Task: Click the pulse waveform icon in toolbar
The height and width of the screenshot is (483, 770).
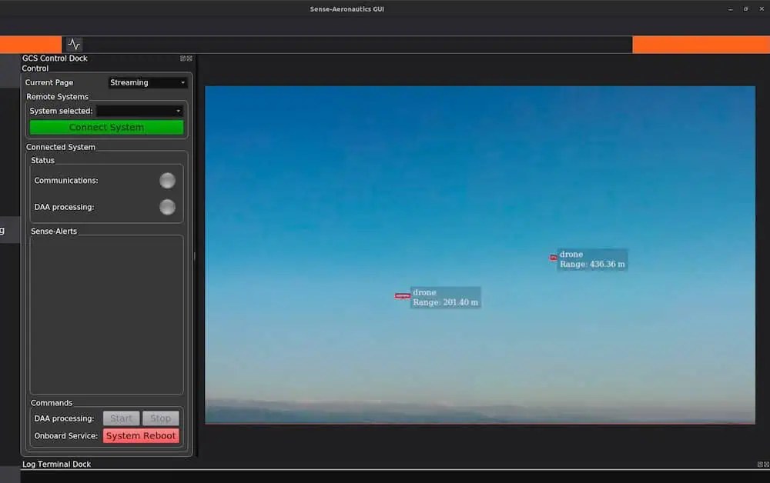Action: click(x=73, y=45)
